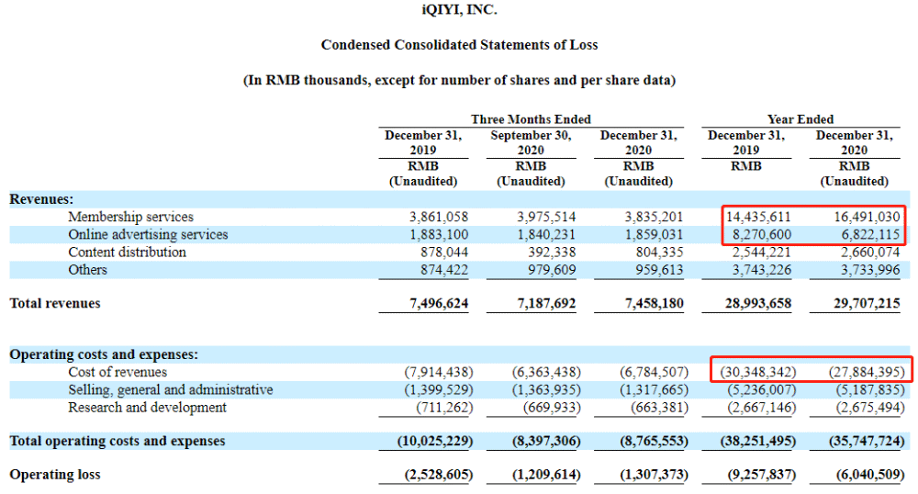Click the 'In RMB thousands' note line
The image size is (918, 494).
(x=459, y=80)
